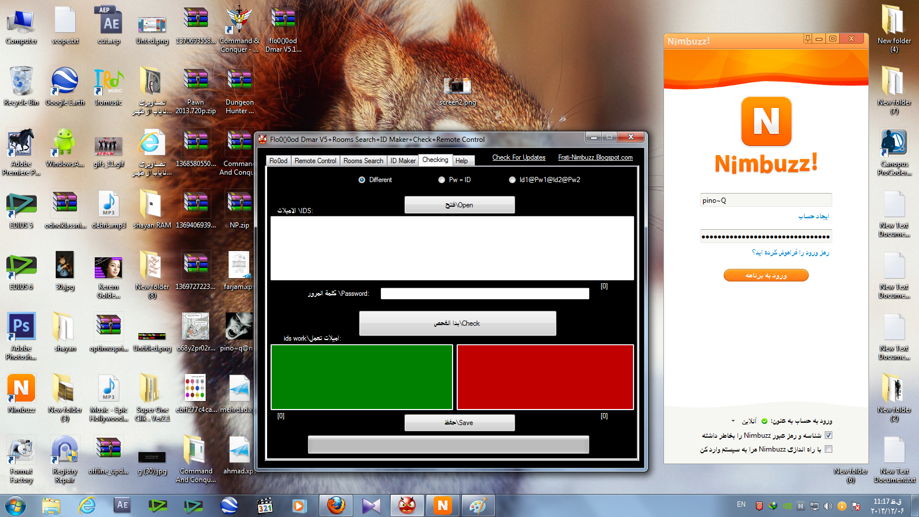The width and height of the screenshot is (919, 517).
Task: Focus the IDS list text area
Action: (x=452, y=248)
